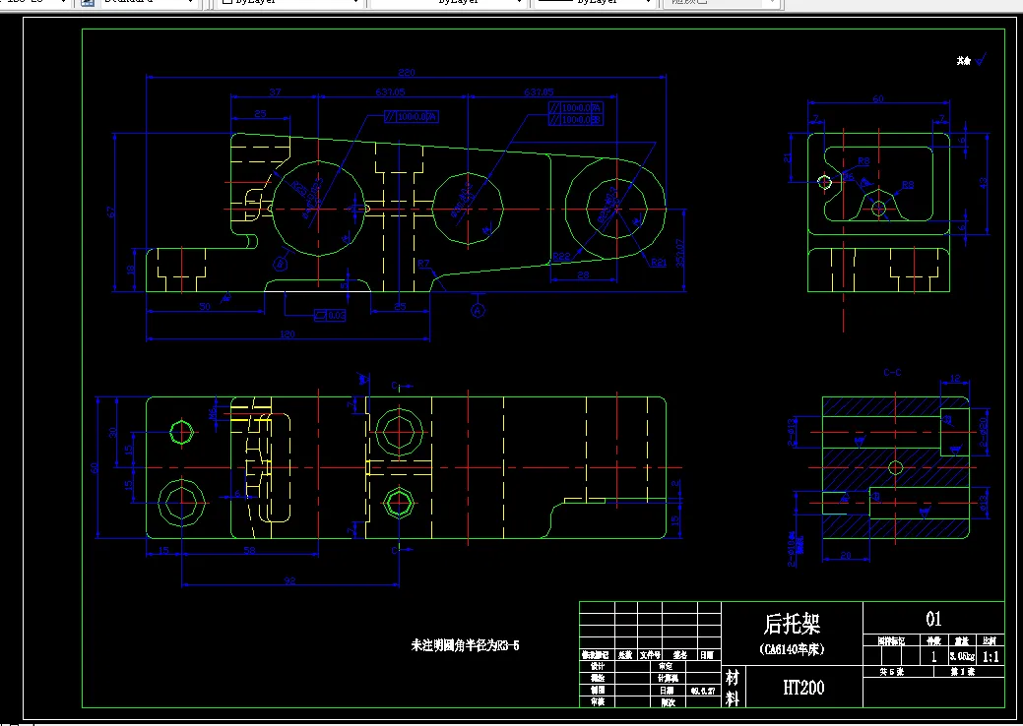Image resolution: width=1023 pixels, height=726 pixels.
Task: Select the 92 dimension in plan view
Action: [289, 580]
